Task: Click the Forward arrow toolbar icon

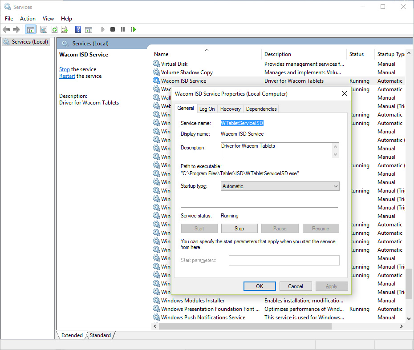Action: click(16, 29)
